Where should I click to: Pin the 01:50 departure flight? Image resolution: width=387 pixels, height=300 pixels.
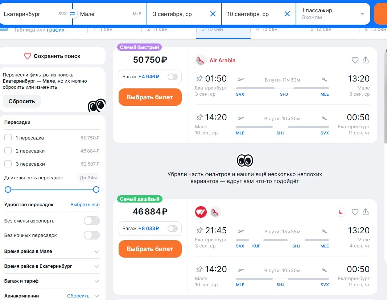[x=199, y=79]
